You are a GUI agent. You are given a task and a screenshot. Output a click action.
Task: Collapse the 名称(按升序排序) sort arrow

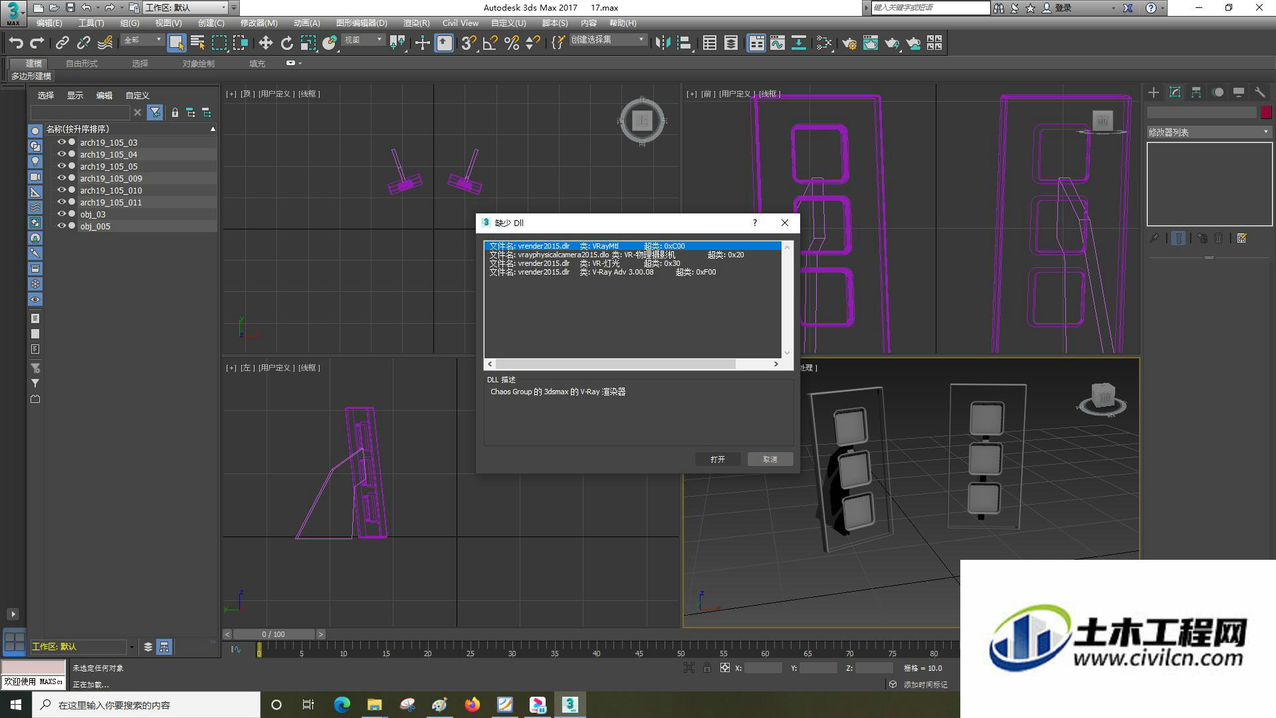point(213,129)
